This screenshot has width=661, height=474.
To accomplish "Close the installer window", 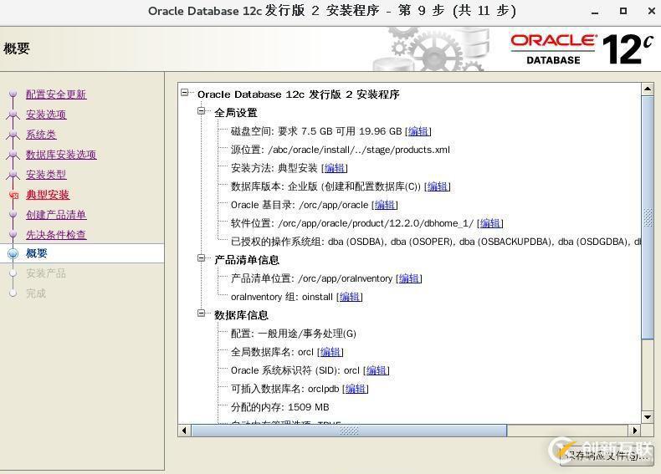I will [x=651, y=11].
